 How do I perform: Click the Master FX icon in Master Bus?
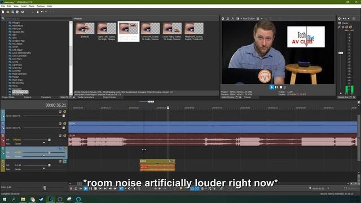pos(340,27)
